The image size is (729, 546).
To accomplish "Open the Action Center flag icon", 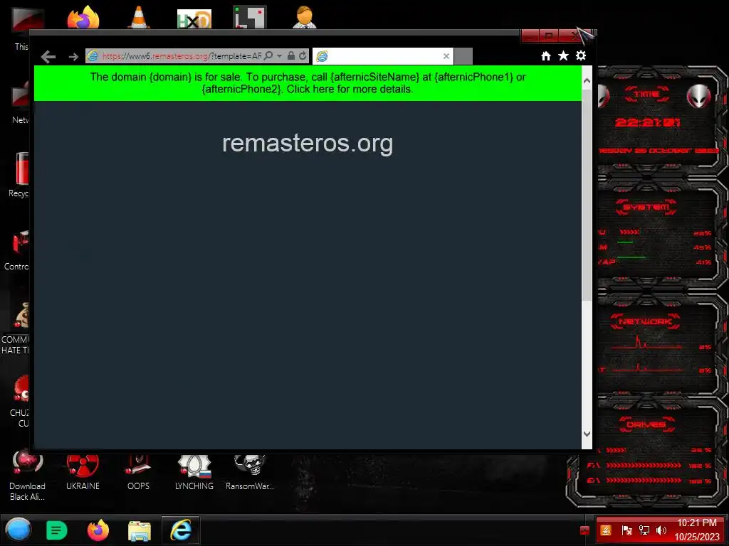I will 626,530.
